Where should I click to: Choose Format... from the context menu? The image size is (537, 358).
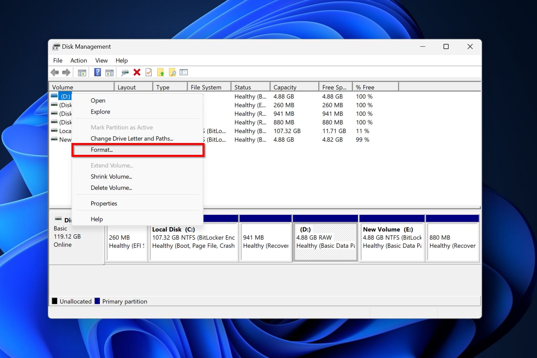pos(137,150)
